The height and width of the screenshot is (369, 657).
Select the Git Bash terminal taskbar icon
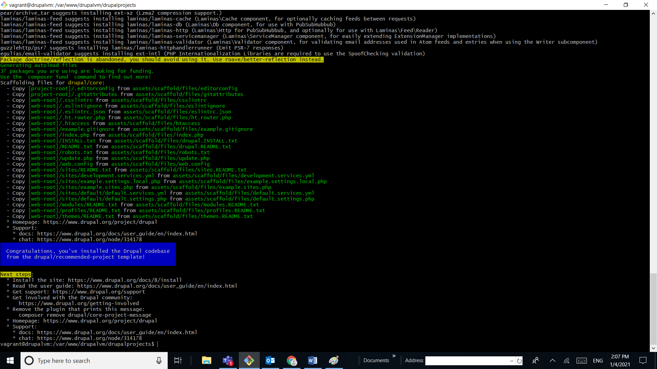click(x=249, y=360)
